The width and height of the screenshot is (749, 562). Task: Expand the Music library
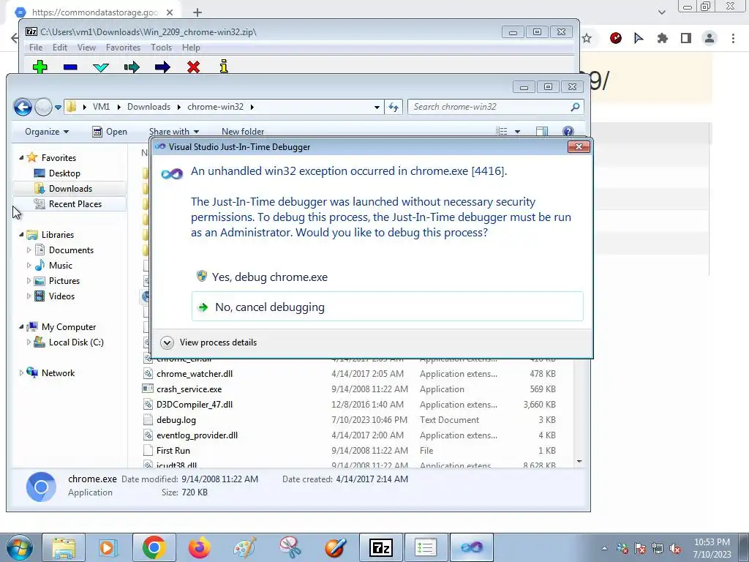pyautogui.click(x=29, y=265)
